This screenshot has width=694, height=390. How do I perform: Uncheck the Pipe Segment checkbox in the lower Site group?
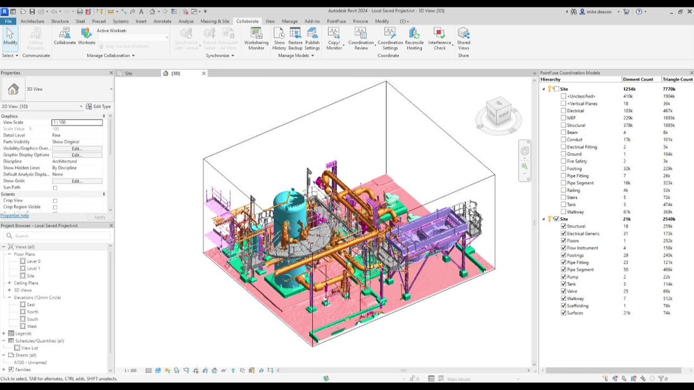pyautogui.click(x=564, y=270)
